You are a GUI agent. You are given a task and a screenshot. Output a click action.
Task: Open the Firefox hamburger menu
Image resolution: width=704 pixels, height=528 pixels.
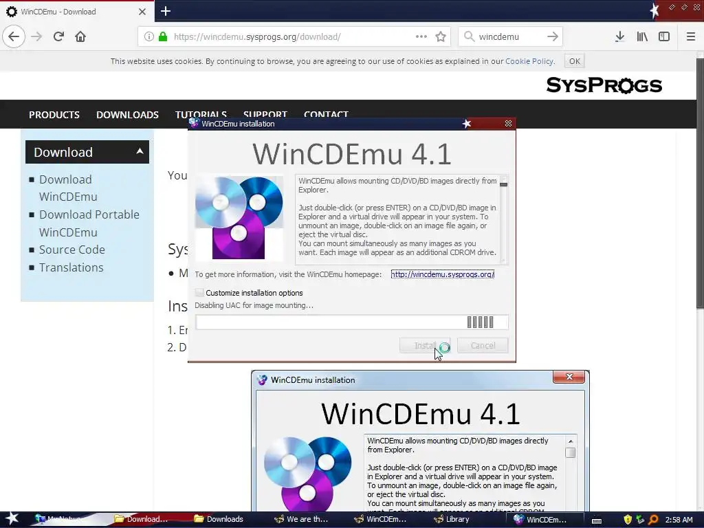coord(691,37)
